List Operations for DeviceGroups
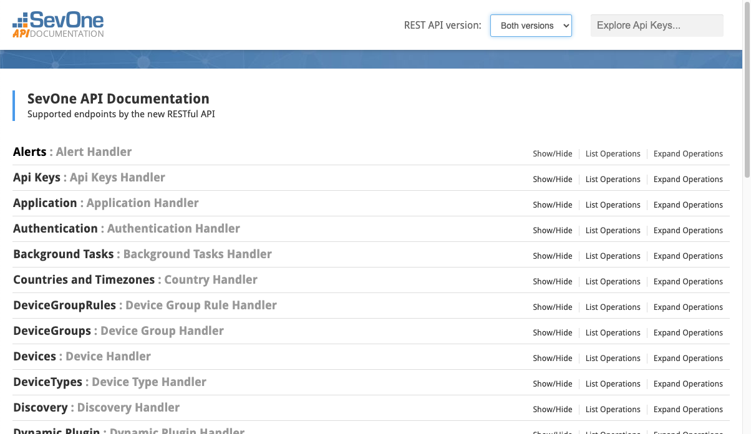The height and width of the screenshot is (434, 751). click(613, 332)
